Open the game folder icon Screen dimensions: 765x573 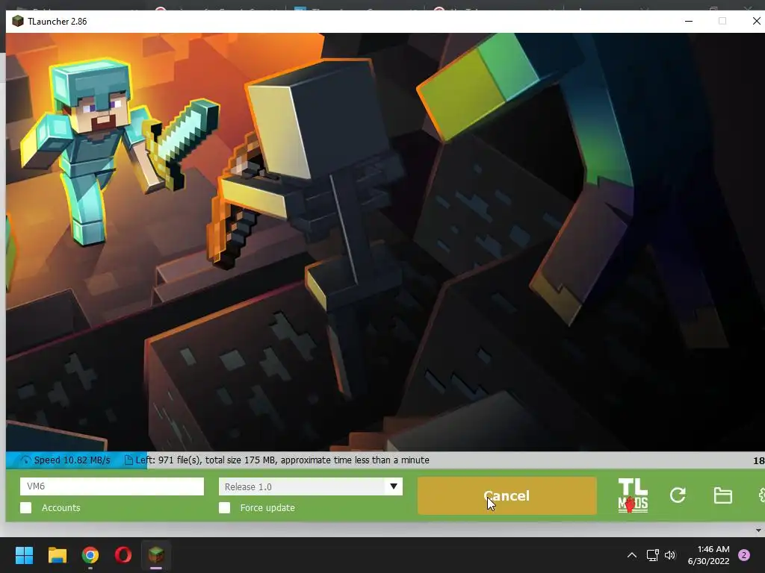click(x=722, y=495)
